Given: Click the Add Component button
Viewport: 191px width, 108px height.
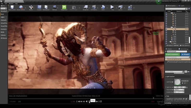Looking at the screenshot, I should [172, 54].
